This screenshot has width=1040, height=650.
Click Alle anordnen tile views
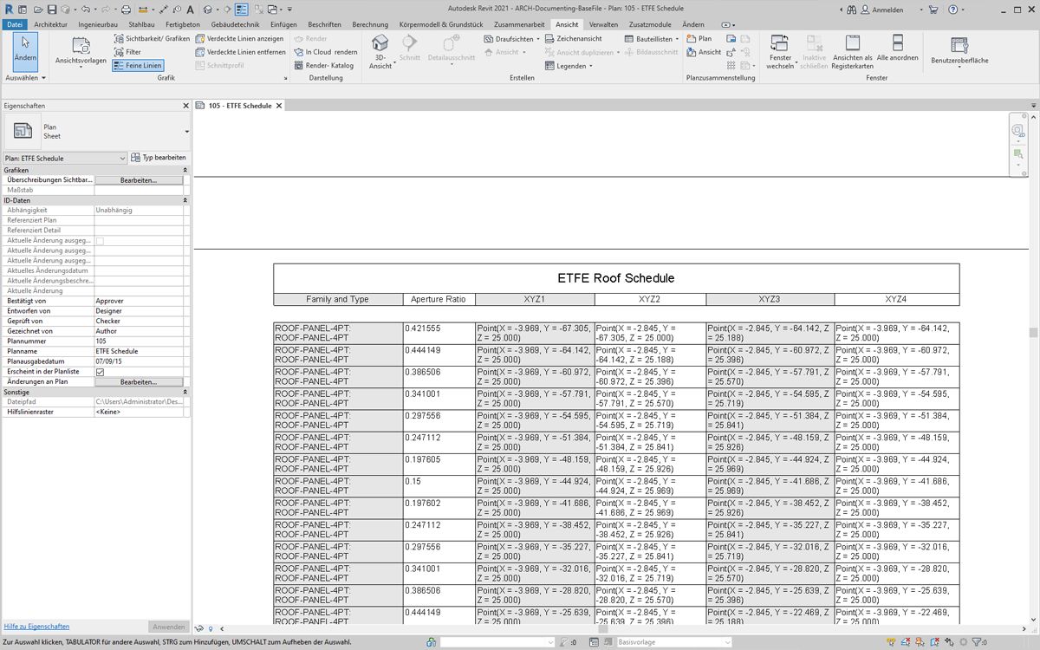click(x=897, y=48)
